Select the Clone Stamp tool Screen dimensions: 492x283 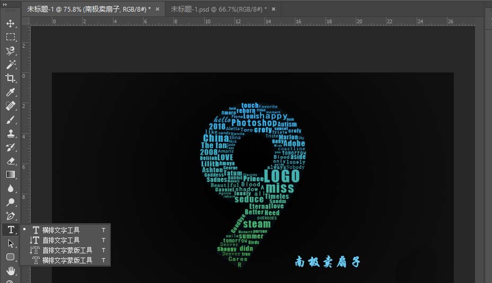pos(11,133)
